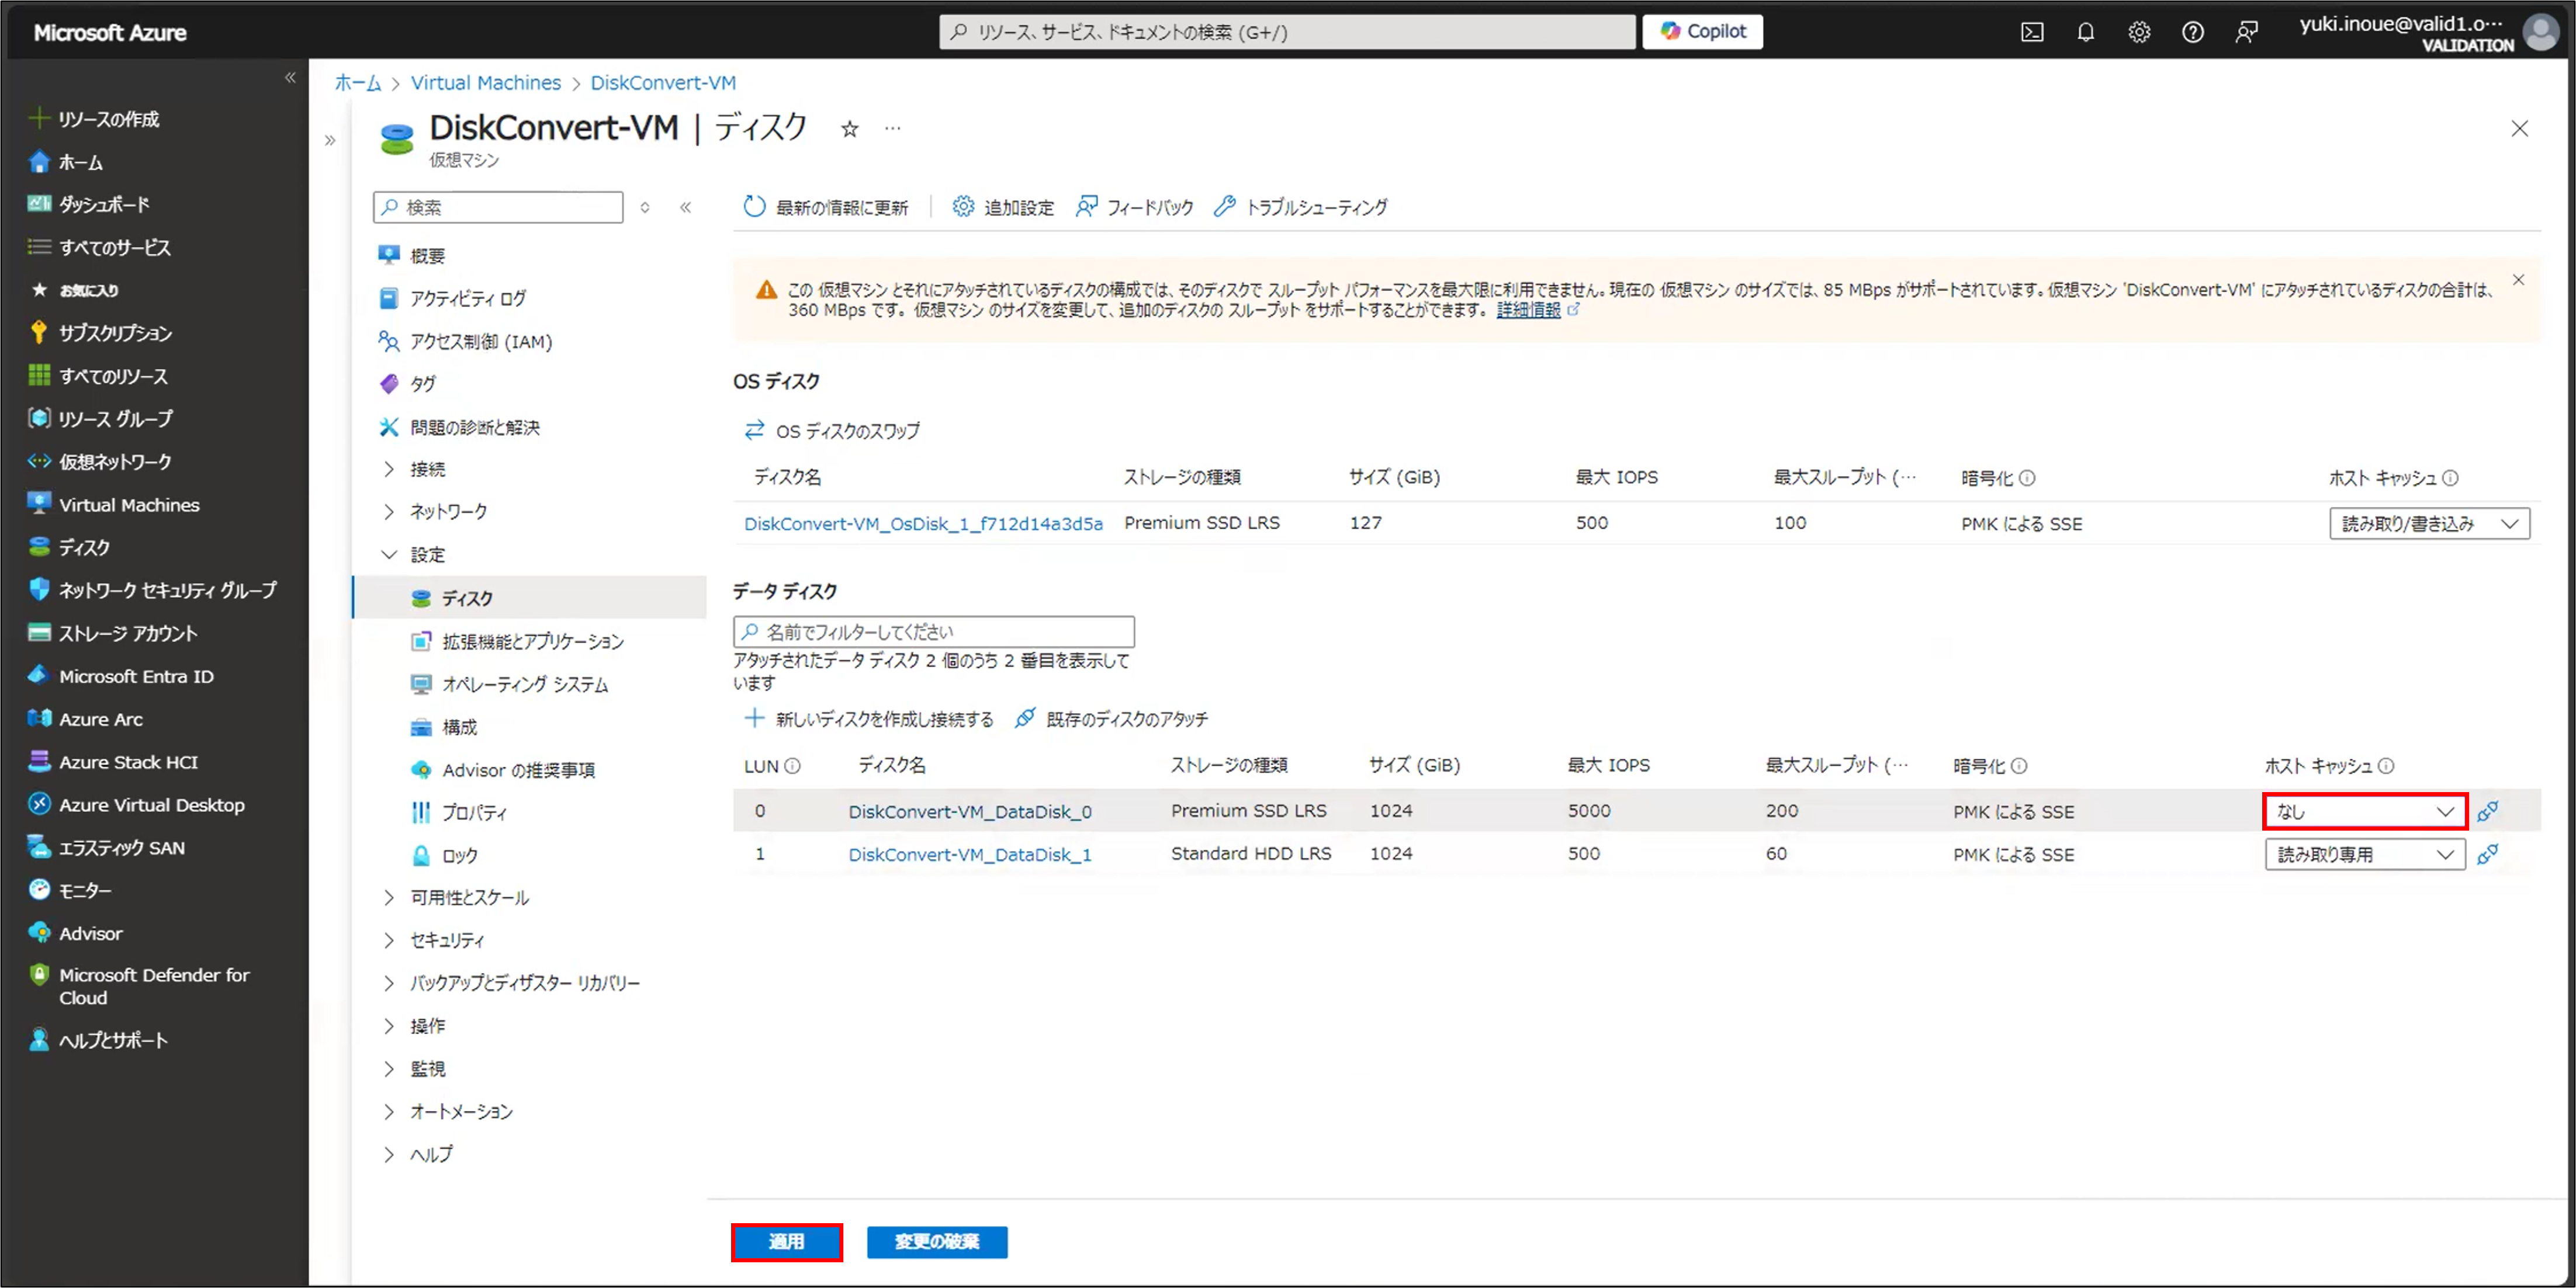Open ダッシュボード in sidebar
The height and width of the screenshot is (1288, 2576).
point(89,204)
